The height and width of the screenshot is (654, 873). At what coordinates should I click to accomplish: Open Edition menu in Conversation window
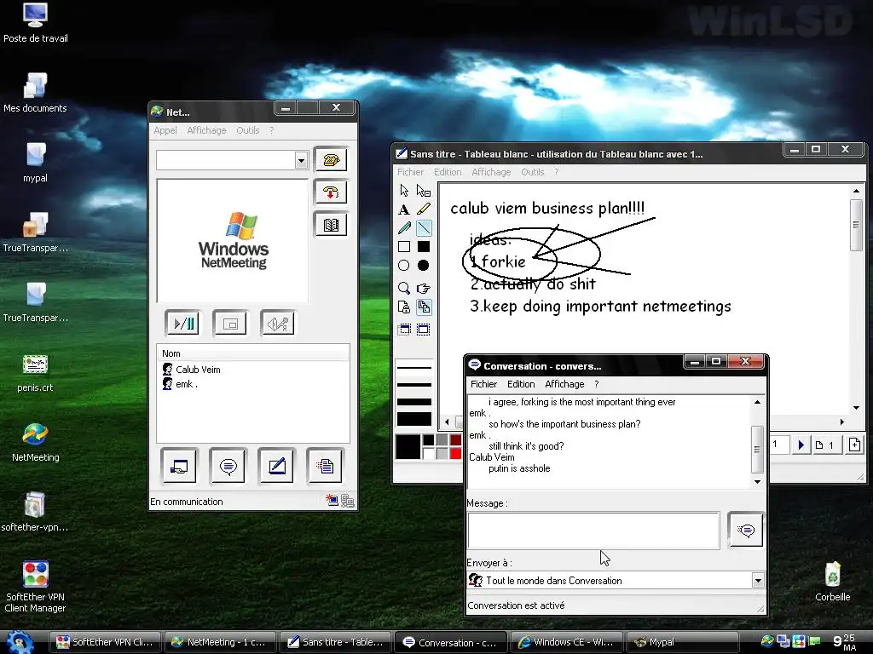click(x=521, y=384)
